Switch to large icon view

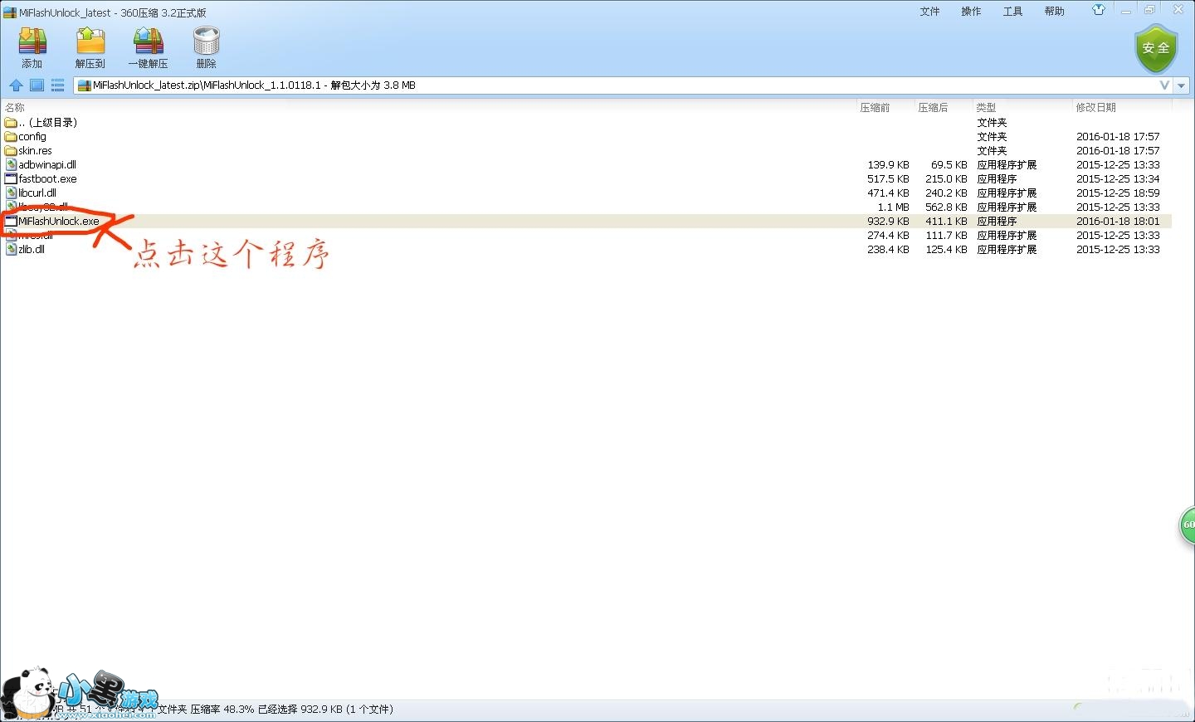pyautogui.click(x=37, y=85)
